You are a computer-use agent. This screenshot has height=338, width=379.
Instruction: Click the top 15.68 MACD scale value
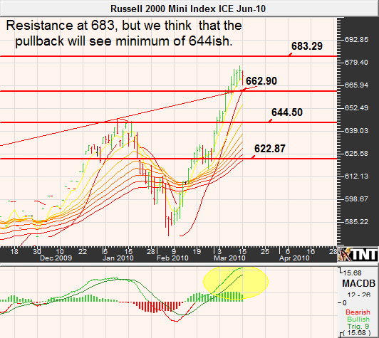click(352, 273)
